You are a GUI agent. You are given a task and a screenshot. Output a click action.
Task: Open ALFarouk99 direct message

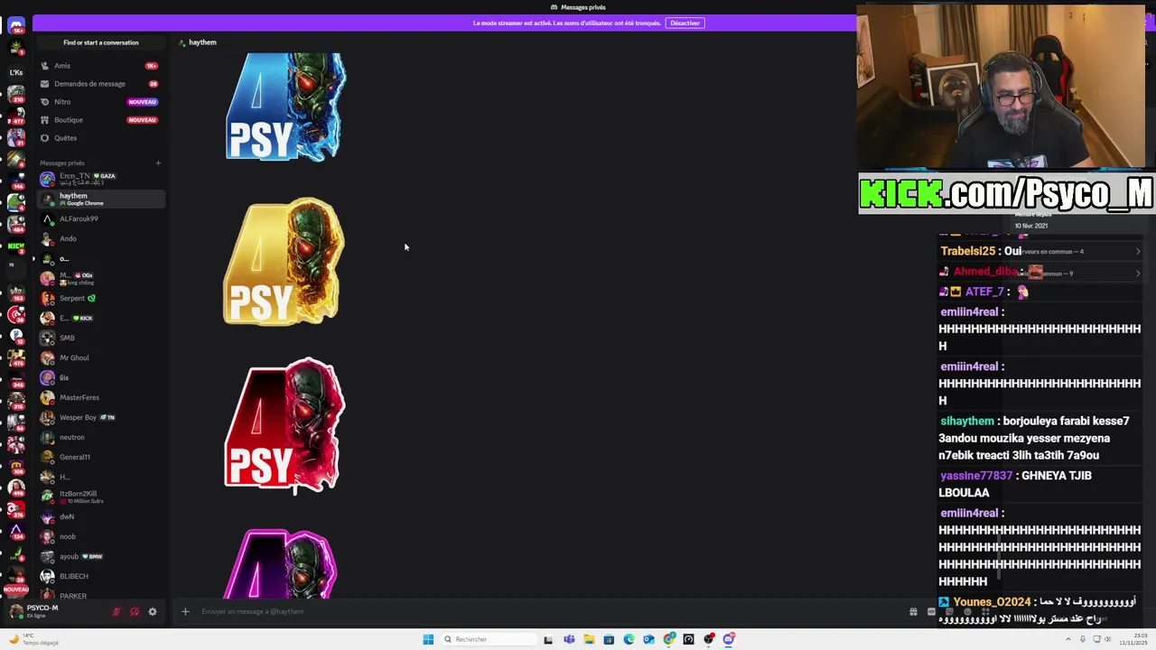(x=100, y=218)
